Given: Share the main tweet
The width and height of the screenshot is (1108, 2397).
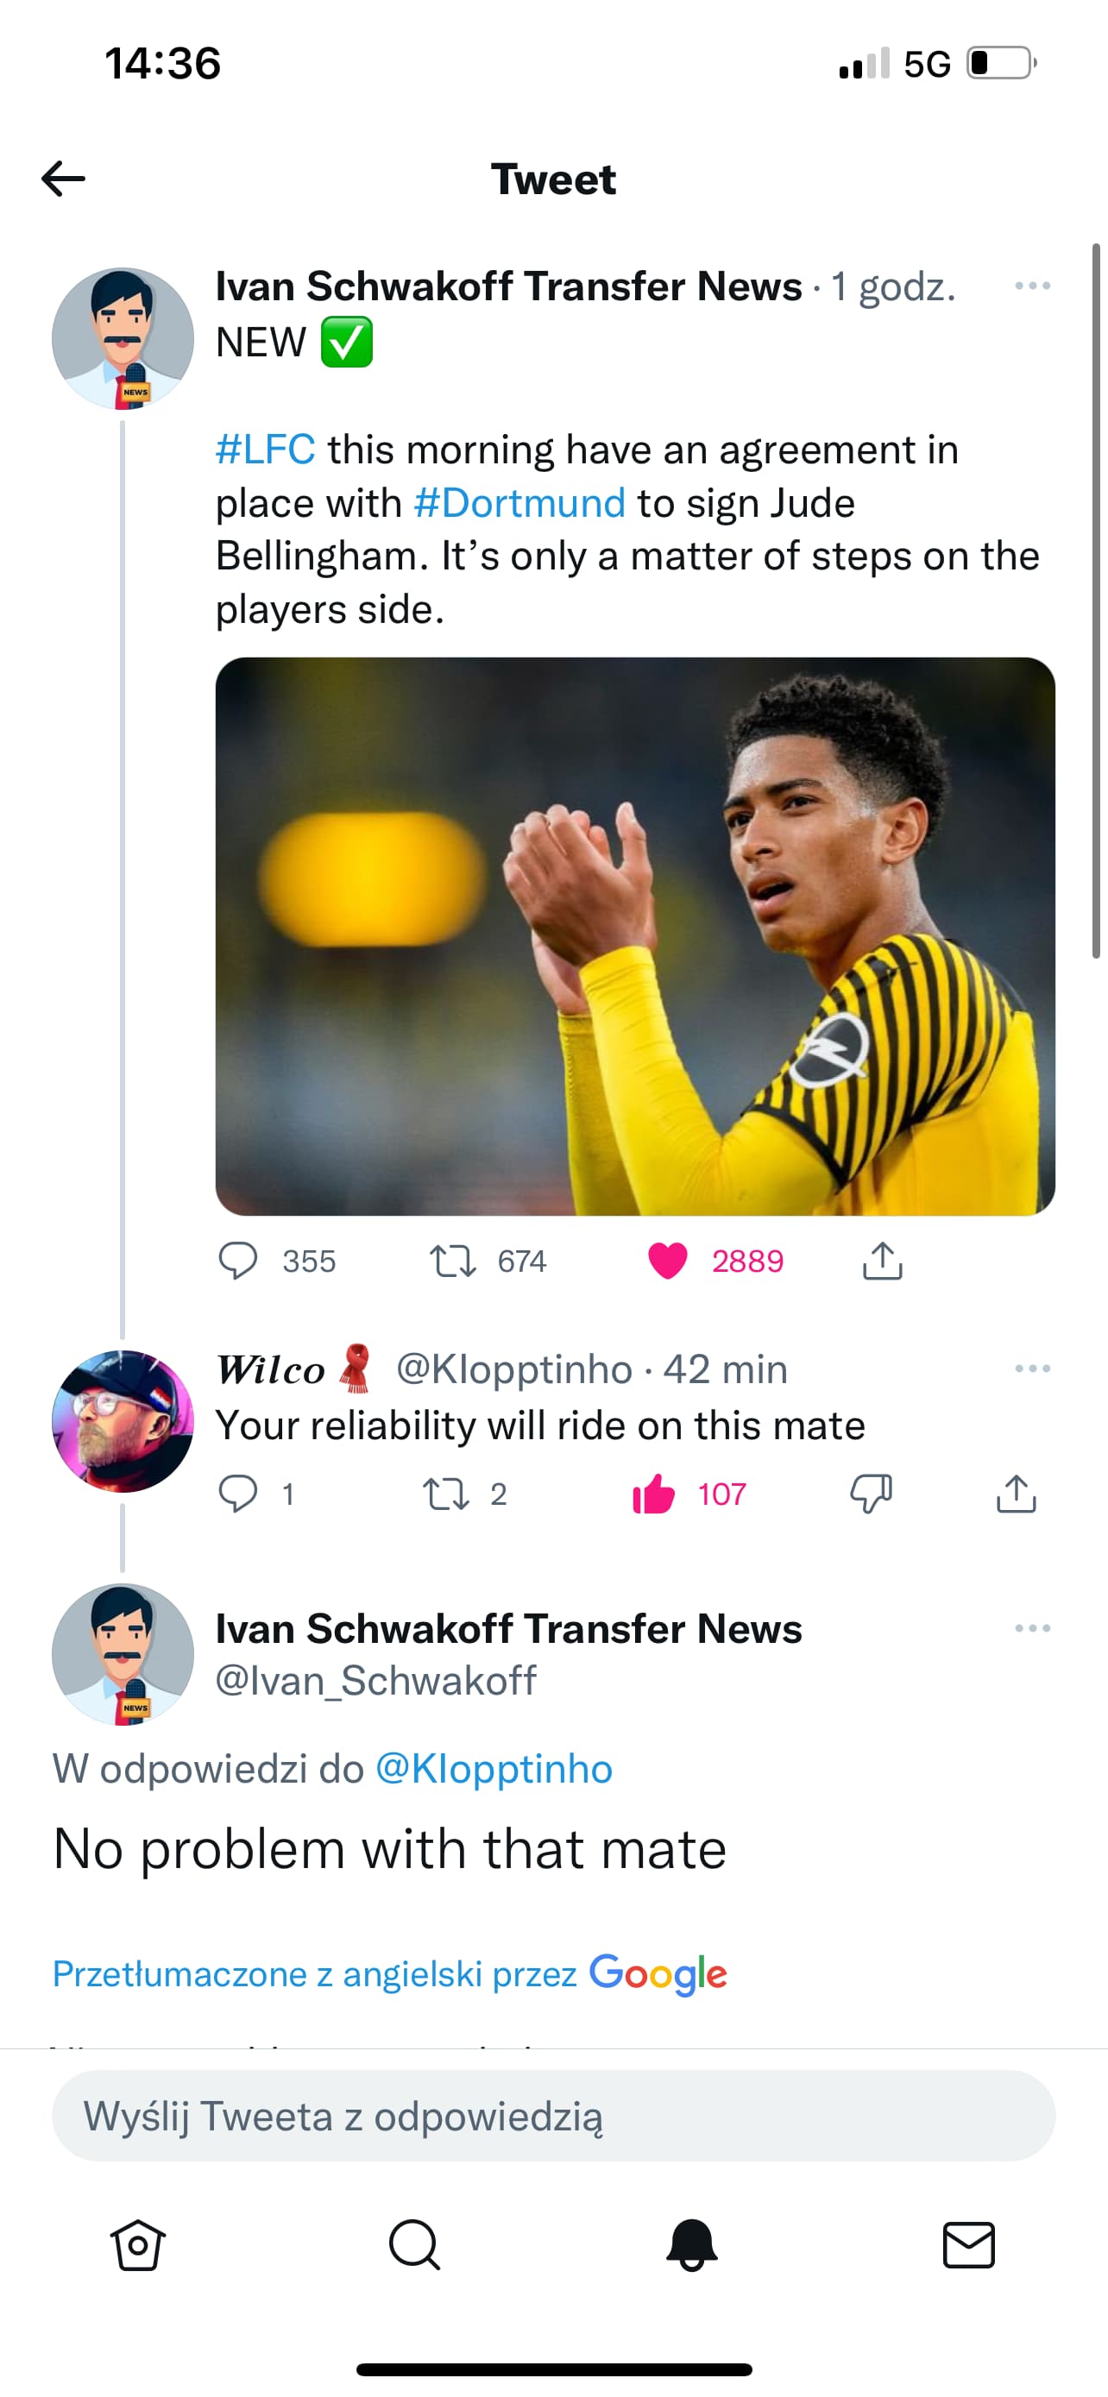Looking at the screenshot, I should click(x=882, y=1261).
